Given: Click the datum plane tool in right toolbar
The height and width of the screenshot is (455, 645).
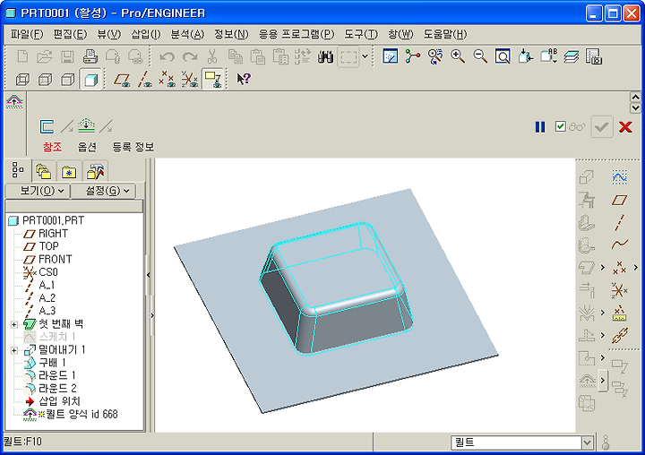Looking at the screenshot, I should click(619, 200).
